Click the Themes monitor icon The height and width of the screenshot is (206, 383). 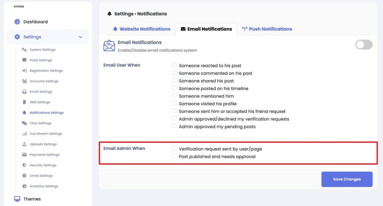coord(17,199)
